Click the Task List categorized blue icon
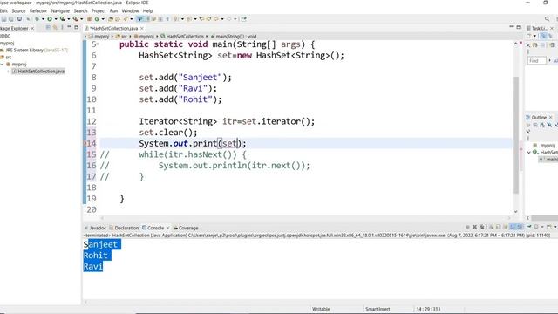Viewport: 558px width, 314px height. tap(543, 36)
